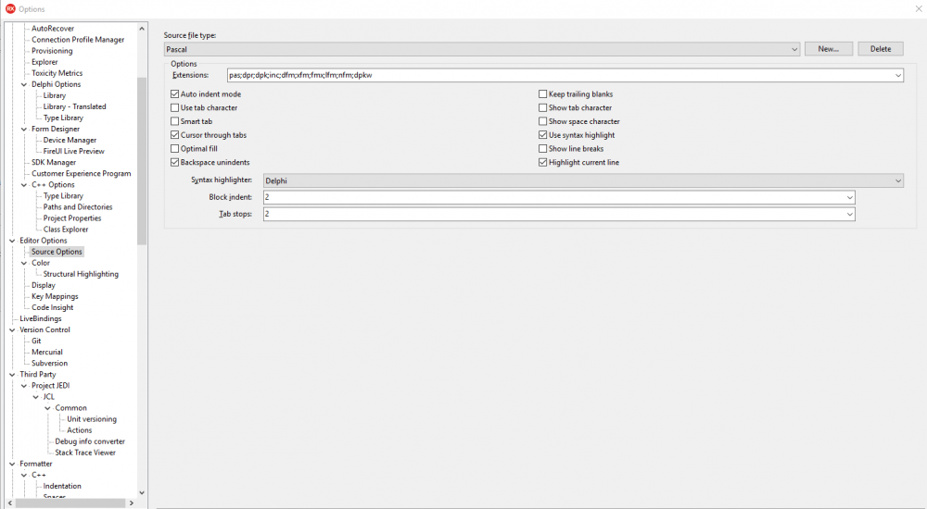The height and width of the screenshot is (509, 927).
Task: Open Connection Profile Manager page
Action: click(78, 40)
